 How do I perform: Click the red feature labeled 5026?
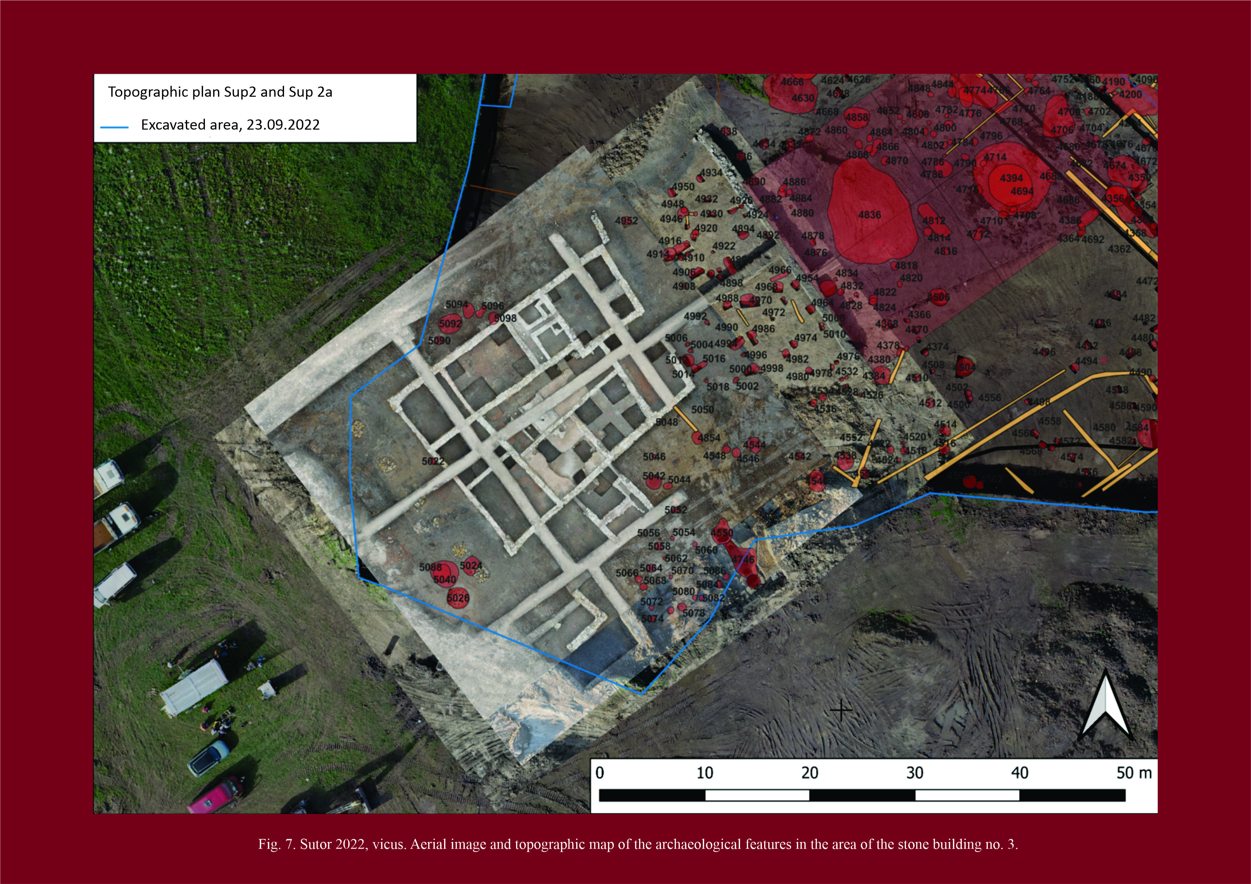coord(458,598)
